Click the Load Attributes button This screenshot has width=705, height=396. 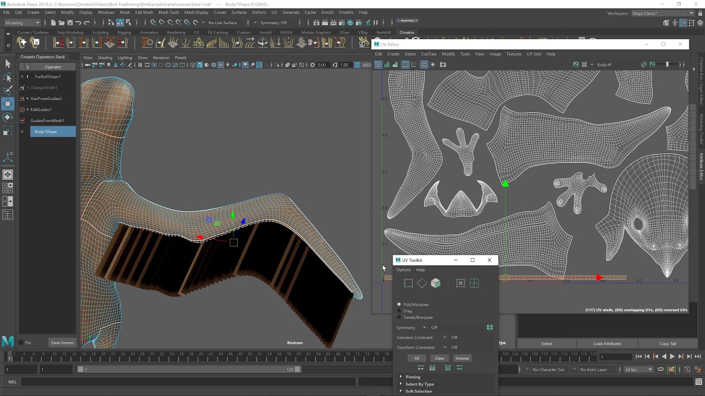(x=607, y=344)
